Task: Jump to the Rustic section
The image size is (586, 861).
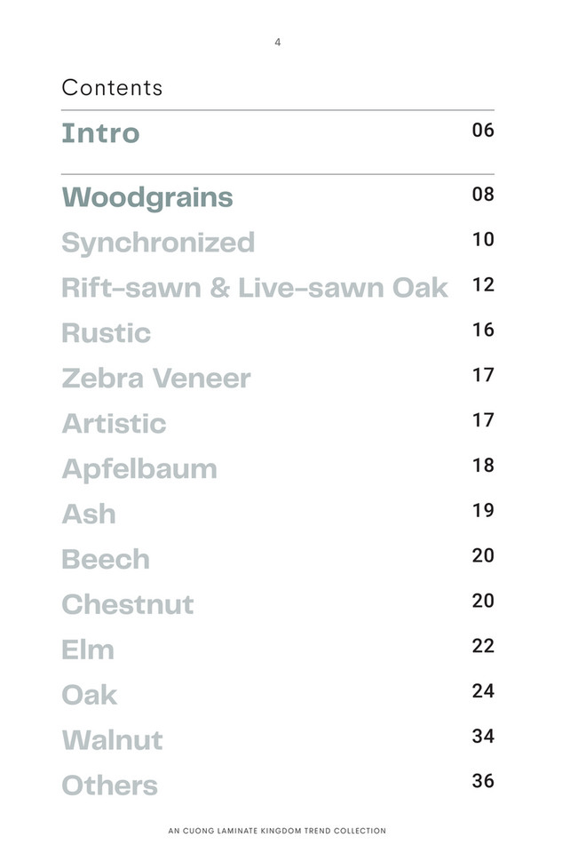Action: pyautogui.click(x=106, y=333)
